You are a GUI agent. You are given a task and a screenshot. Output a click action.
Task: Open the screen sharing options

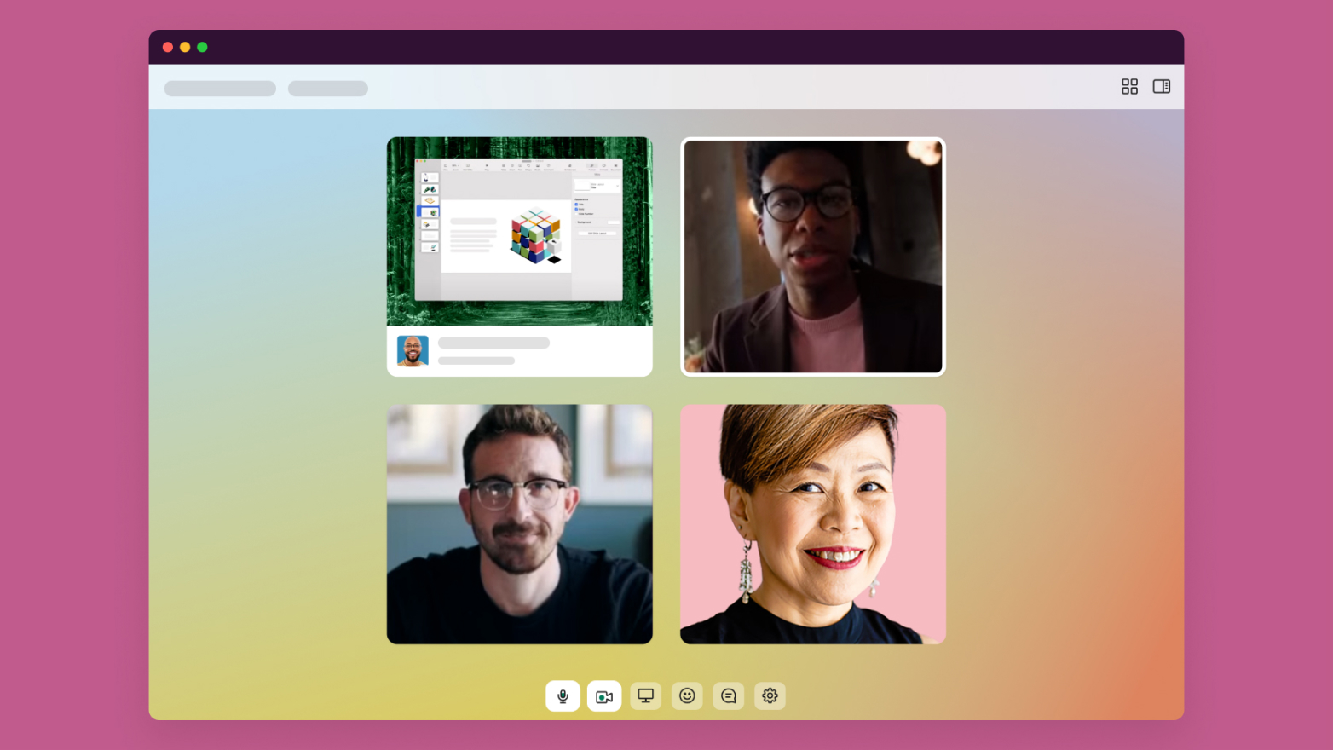645,695
